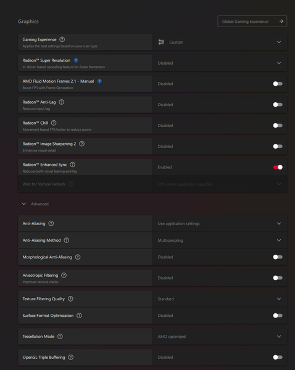The height and width of the screenshot is (370, 295).
Task: Expand the Anti-Aliasing Method Multisampling dropdown
Action: pyautogui.click(x=220, y=240)
